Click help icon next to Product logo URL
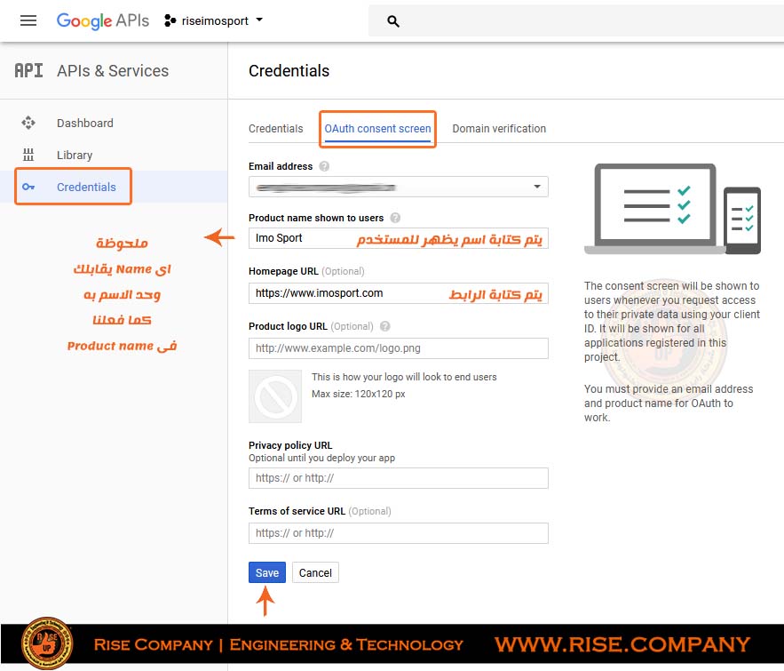The height and width of the screenshot is (671, 784). point(384,326)
